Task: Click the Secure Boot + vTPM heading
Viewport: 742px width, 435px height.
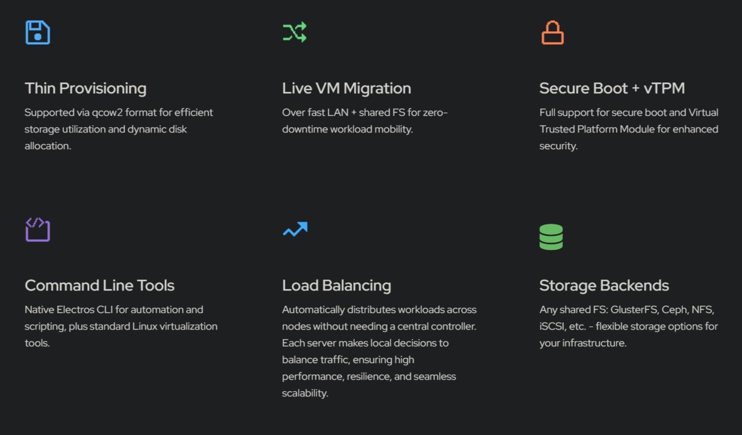Action: (x=612, y=88)
